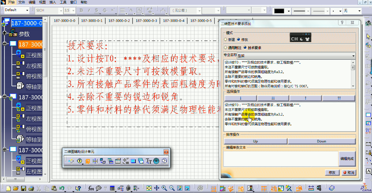Viewport: 372px width, 193px height.
Task: Click the table with eraser icon in 二维图辅助设计单元
Action: (118, 161)
